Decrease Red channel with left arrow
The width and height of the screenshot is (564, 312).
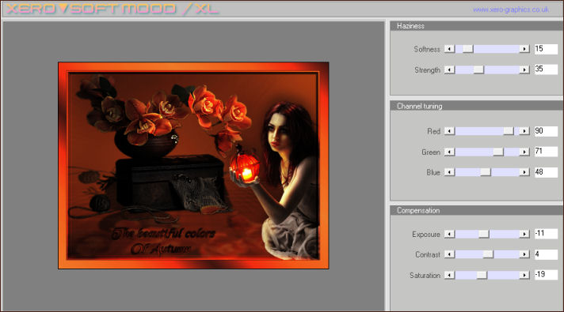450,131
